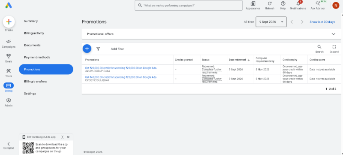
Task: Open Summary billing page
Action: point(31,21)
